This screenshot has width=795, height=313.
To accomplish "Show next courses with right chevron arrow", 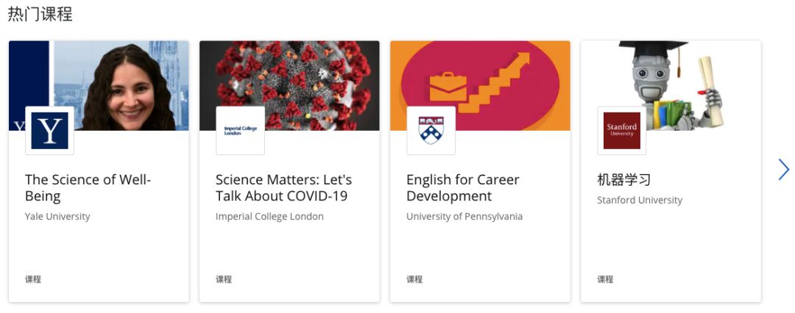I will [x=783, y=170].
